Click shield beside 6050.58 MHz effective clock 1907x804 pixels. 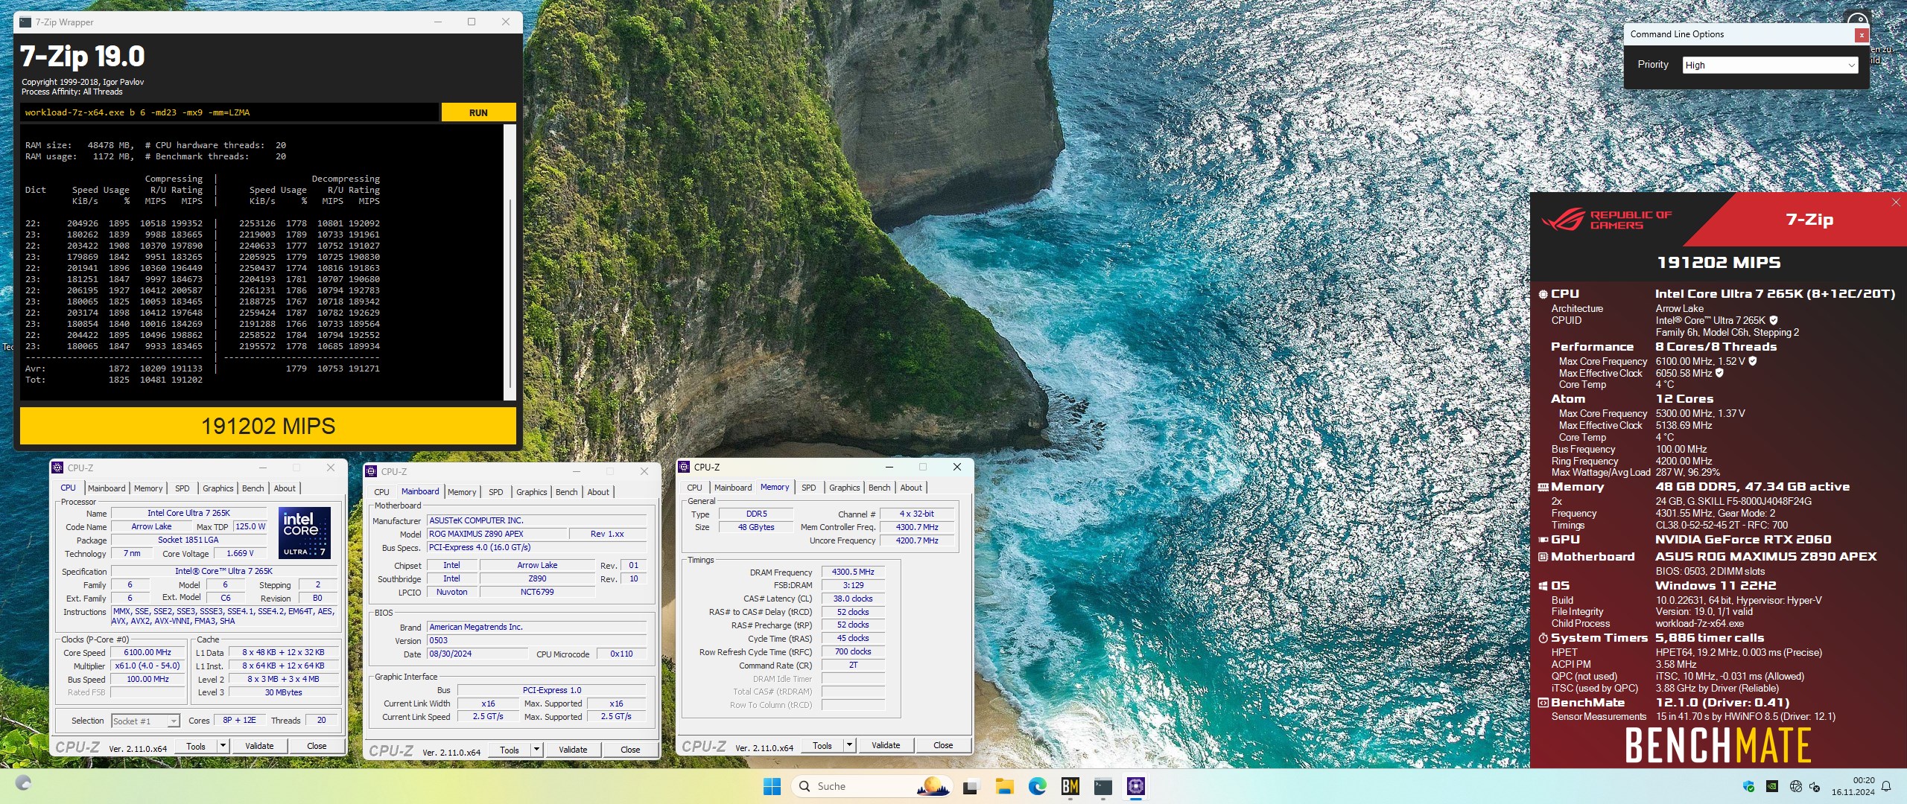[x=1719, y=373]
